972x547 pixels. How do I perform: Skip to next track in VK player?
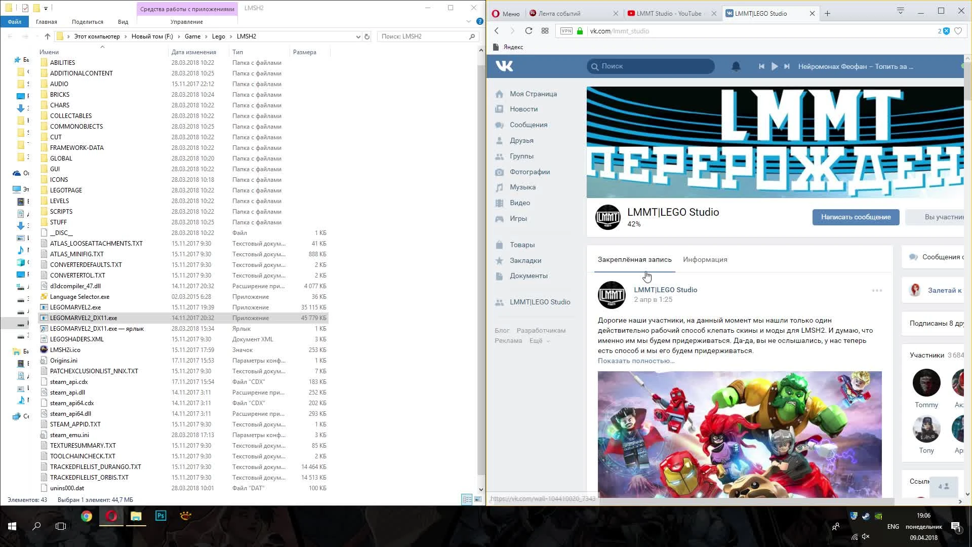click(x=787, y=66)
